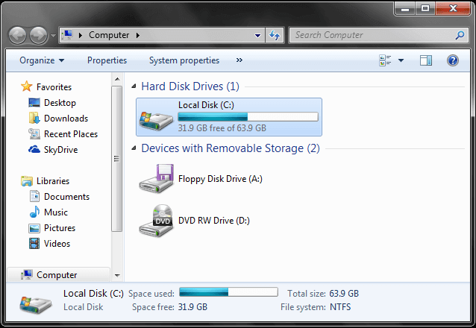Refresh the Computer folder view
The height and width of the screenshot is (328, 476).
pos(275,35)
